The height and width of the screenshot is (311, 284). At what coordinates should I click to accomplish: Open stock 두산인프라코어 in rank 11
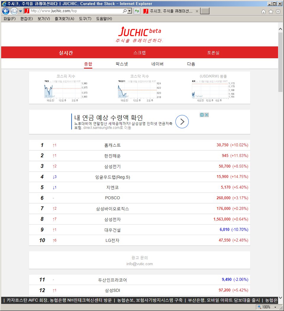(x=112, y=280)
